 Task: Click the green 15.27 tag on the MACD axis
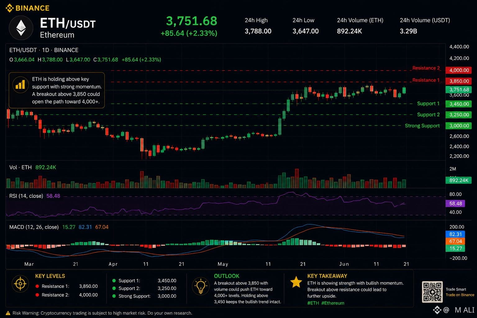pyautogui.click(x=456, y=248)
